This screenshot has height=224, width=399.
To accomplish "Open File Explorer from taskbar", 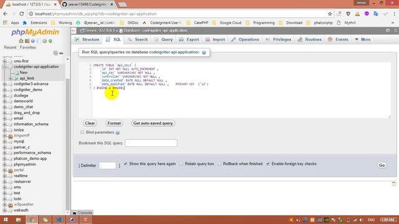I will pos(18,220).
